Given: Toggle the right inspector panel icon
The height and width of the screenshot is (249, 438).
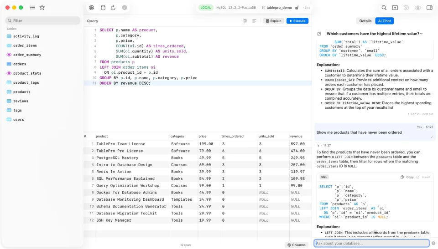Looking at the screenshot, I should tap(430, 8).
